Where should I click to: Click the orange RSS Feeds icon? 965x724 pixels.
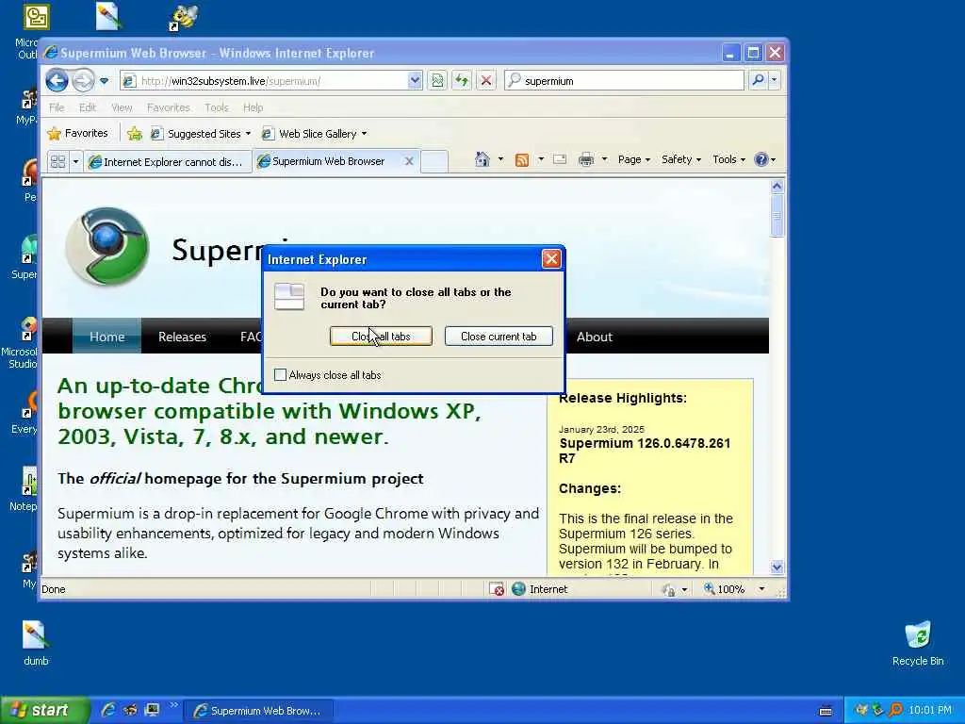coord(522,160)
